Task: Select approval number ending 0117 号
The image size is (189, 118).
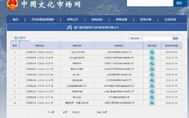Action: click(39, 103)
